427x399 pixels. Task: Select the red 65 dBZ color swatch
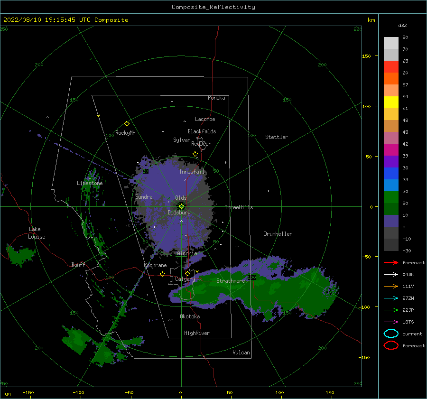coord(391,66)
